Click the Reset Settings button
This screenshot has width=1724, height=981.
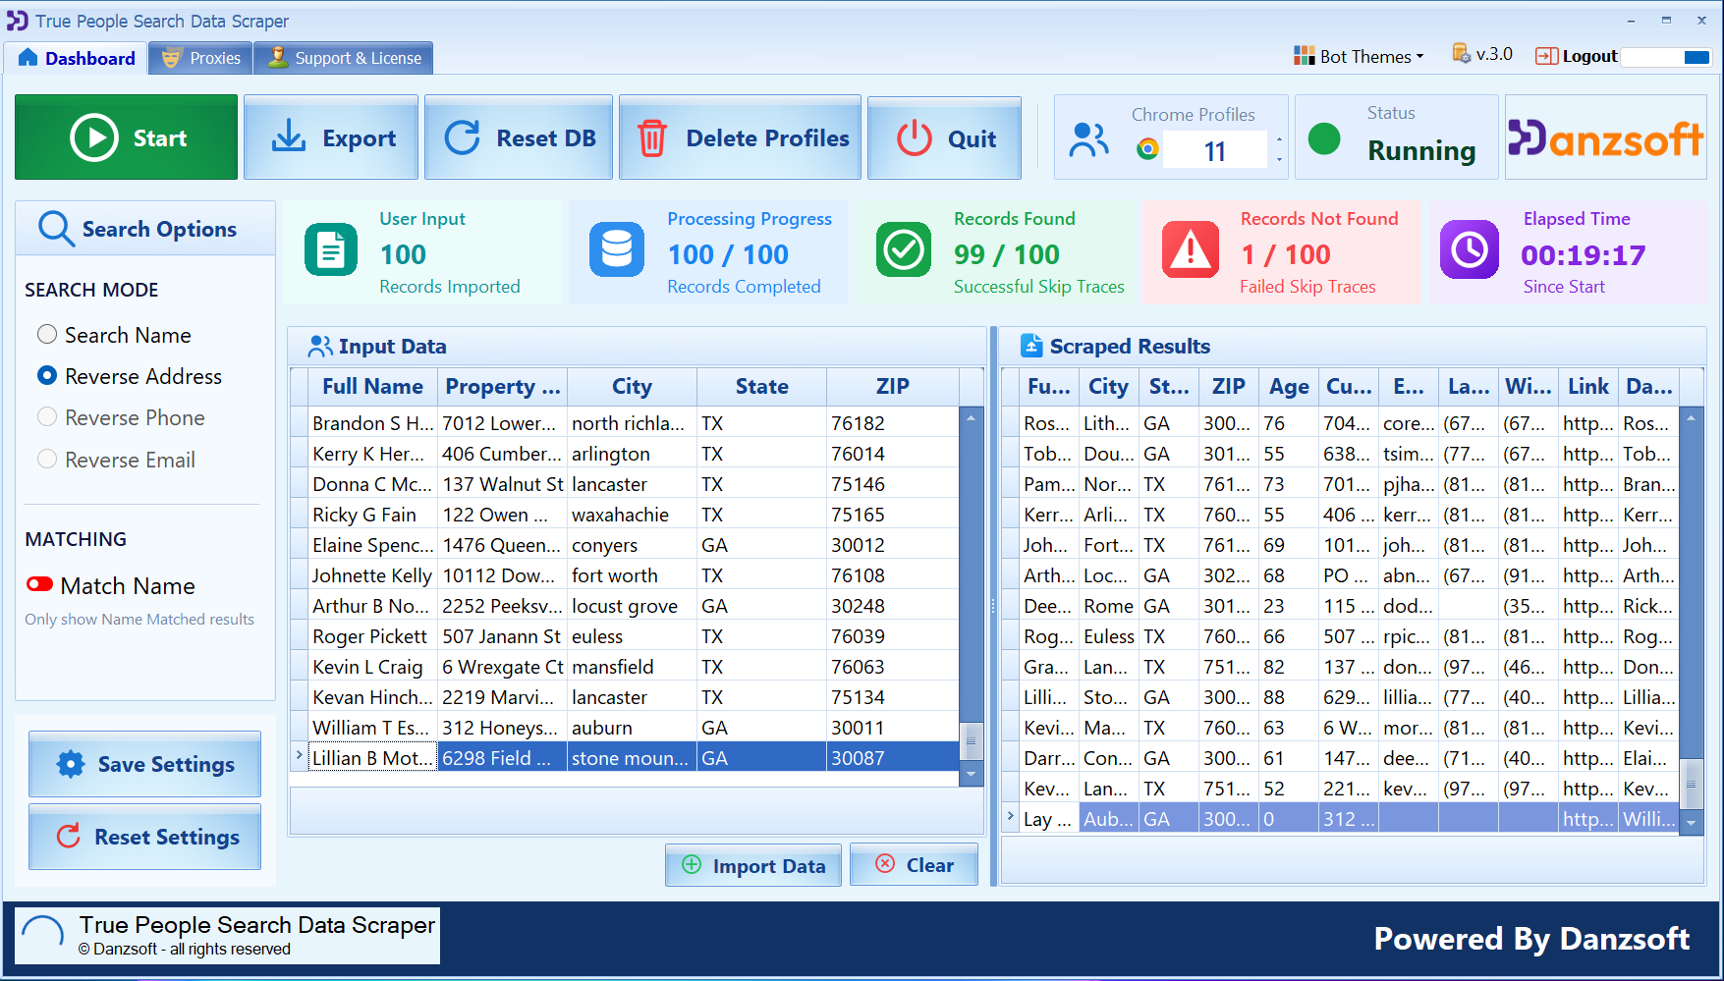(x=145, y=837)
